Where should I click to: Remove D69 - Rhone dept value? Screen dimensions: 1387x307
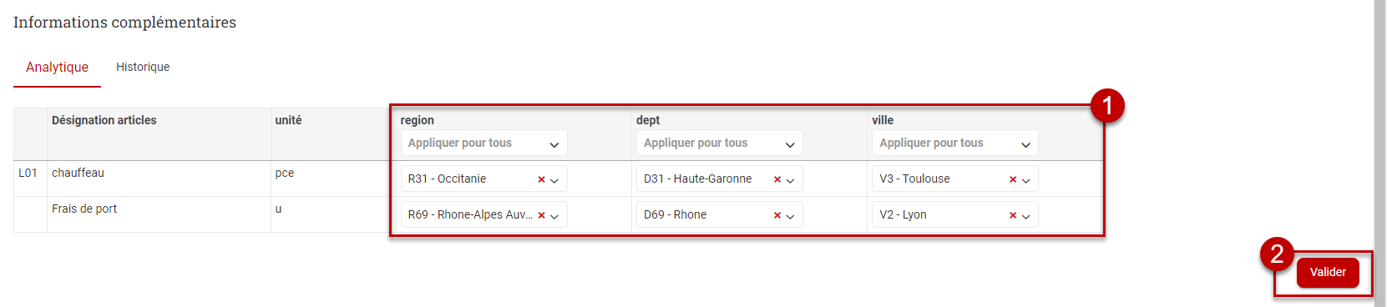[x=777, y=215]
